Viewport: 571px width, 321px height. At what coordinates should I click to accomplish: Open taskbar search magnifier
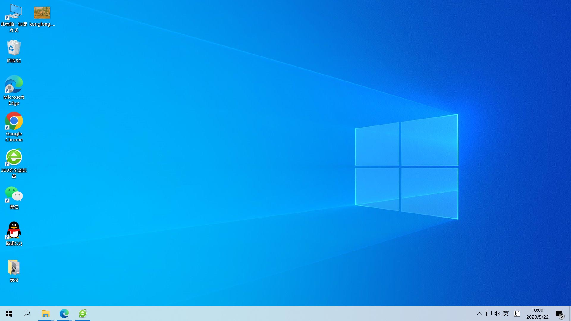pyautogui.click(x=27, y=314)
